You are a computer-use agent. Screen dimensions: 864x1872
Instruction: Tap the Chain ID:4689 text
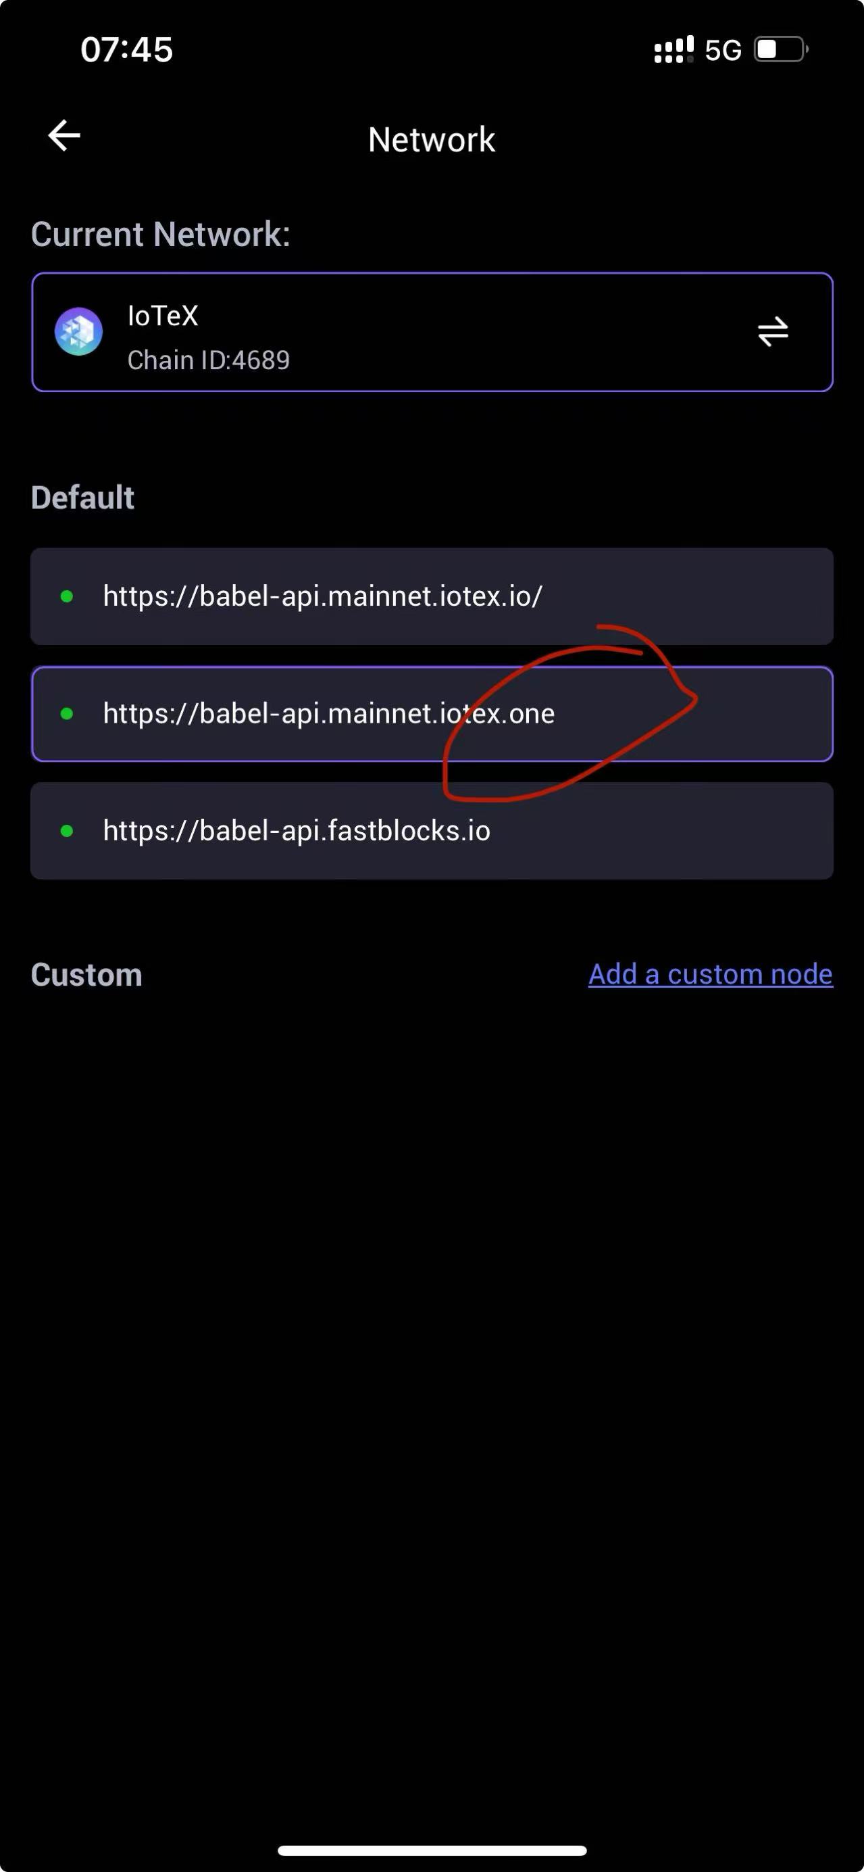coord(208,360)
